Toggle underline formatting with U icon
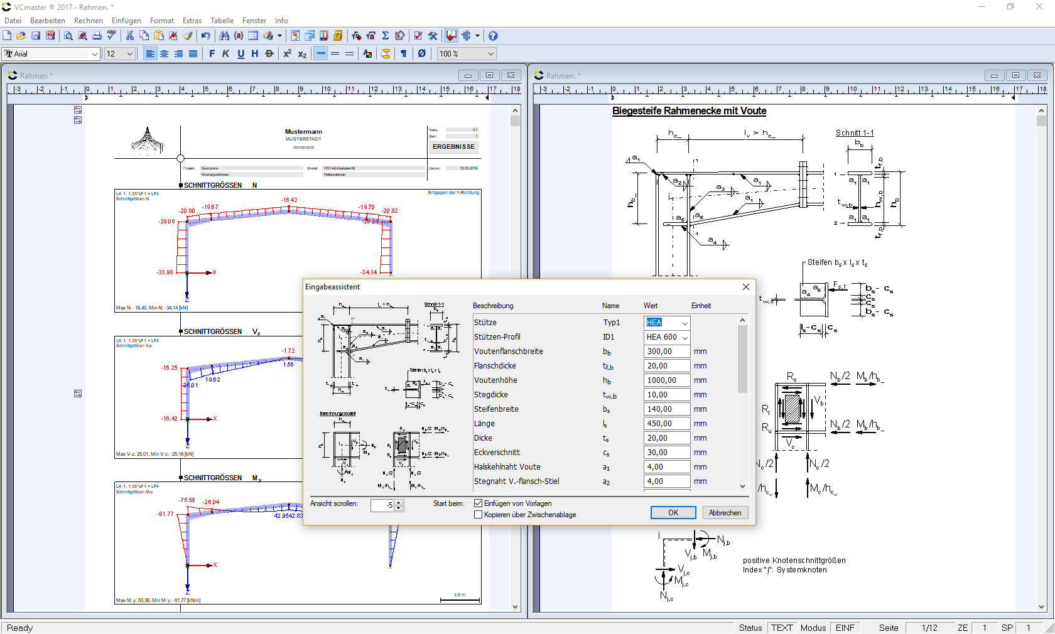The height and width of the screenshot is (634, 1055). coord(241,54)
